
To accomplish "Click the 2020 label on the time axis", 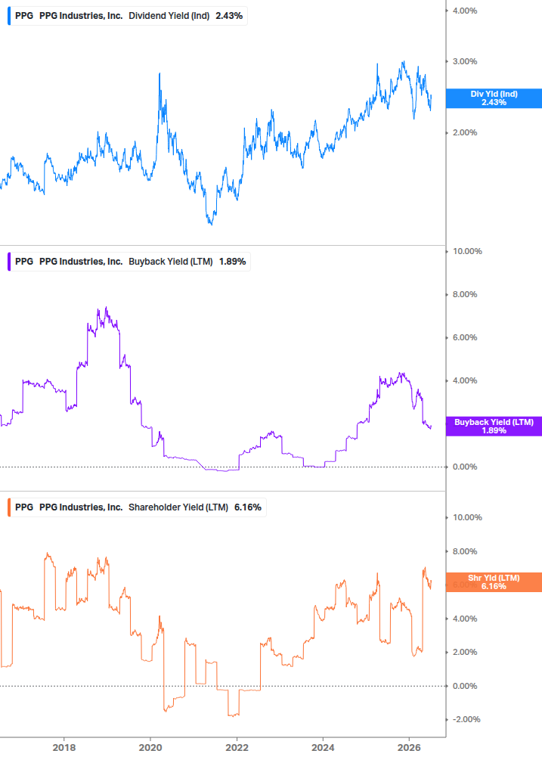I will click(150, 748).
